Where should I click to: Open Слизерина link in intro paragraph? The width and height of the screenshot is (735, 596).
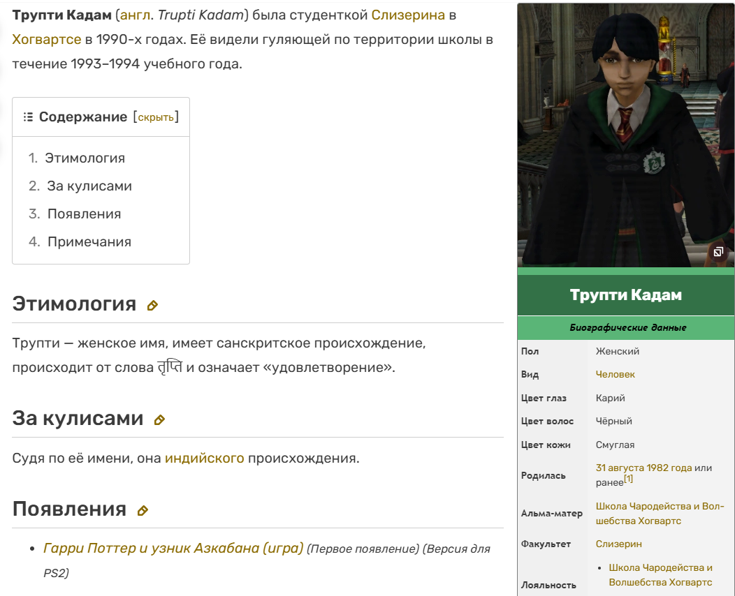408,15
